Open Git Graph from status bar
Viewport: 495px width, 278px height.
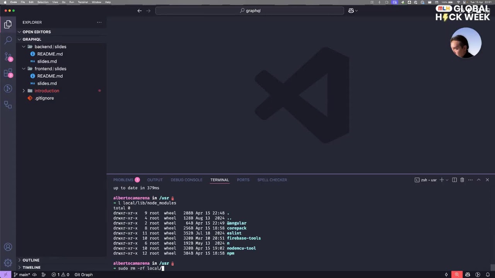pyautogui.click(x=84, y=275)
